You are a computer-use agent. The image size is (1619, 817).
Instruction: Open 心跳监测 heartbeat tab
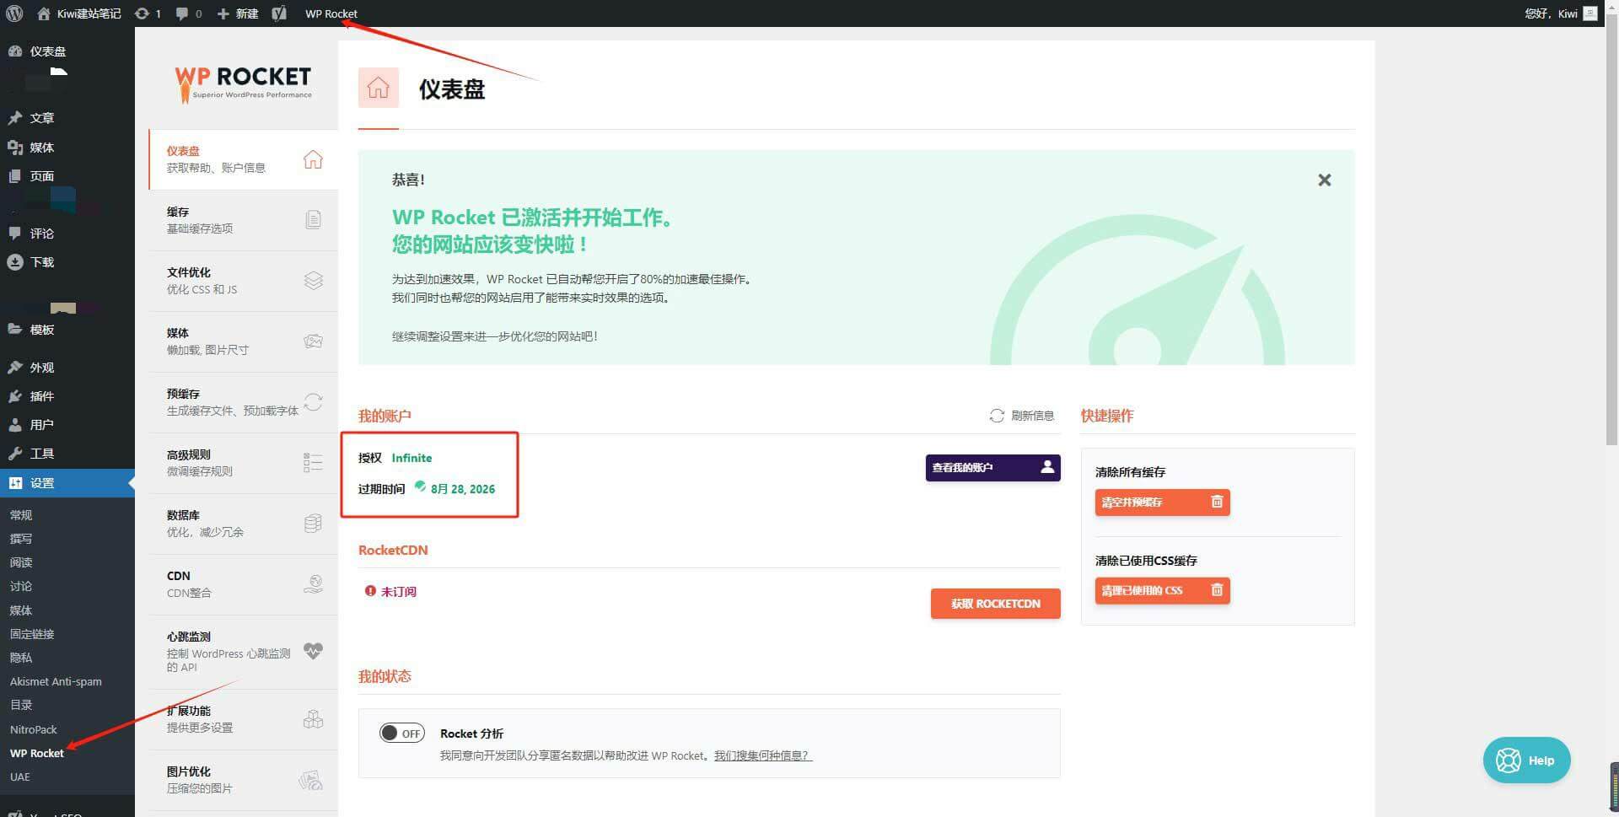click(244, 651)
